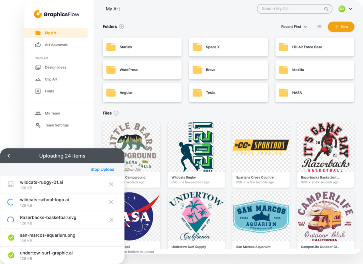Open the CamperLife Outdoor Club thumbnail
363x264 pixels.
[325, 217]
